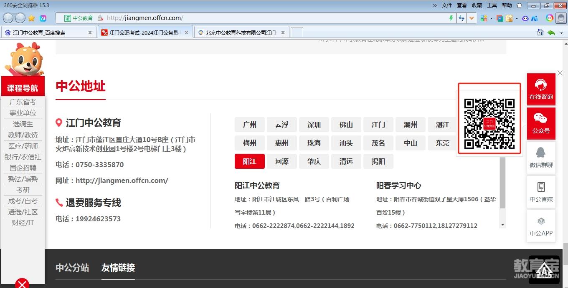Close the 江门中公教育_百度搜索 tab
Screen dimensions: 568x288
[x=90, y=33]
